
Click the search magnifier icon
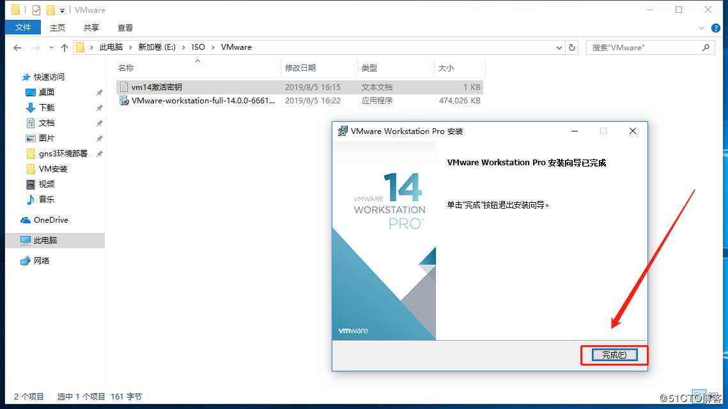pos(706,47)
